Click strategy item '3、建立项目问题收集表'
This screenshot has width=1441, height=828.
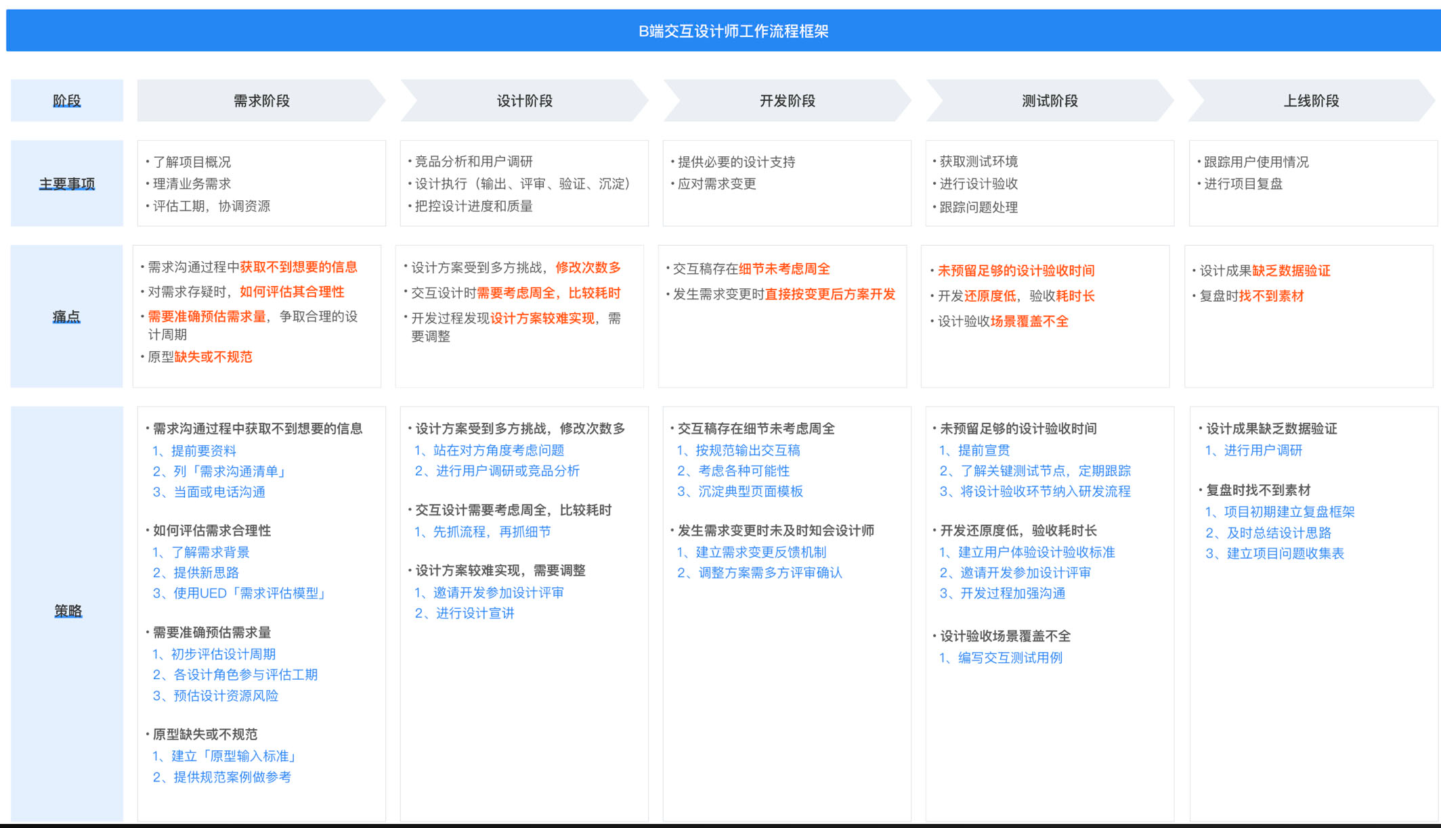click(x=1274, y=553)
